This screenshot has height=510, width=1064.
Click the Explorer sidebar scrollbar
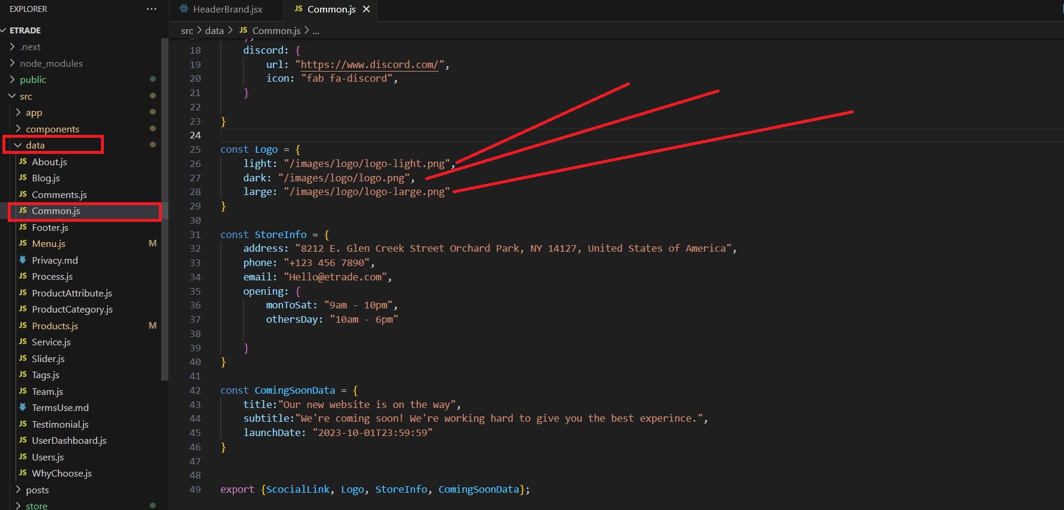pos(165,209)
